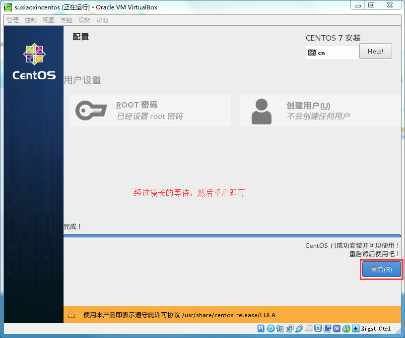Viewport: 405px width, 338px height.
Task: Click the completed installation progress bar
Action: pyautogui.click(x=232, y=235)
